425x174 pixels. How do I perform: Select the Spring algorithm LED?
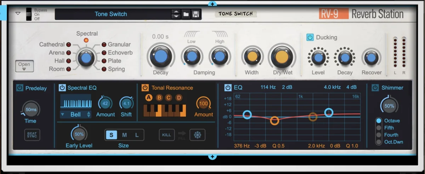coord(104,69)
